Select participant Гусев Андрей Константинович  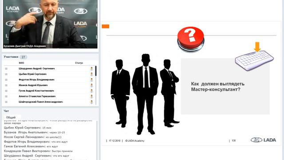tap(36, 91)
